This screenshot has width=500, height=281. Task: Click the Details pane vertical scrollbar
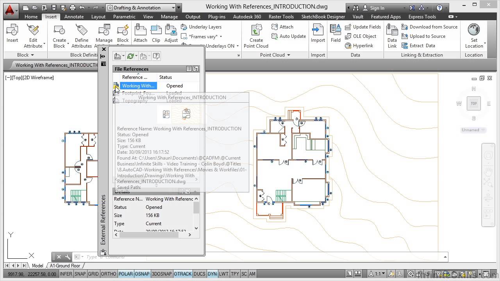[x=196, y=213]
